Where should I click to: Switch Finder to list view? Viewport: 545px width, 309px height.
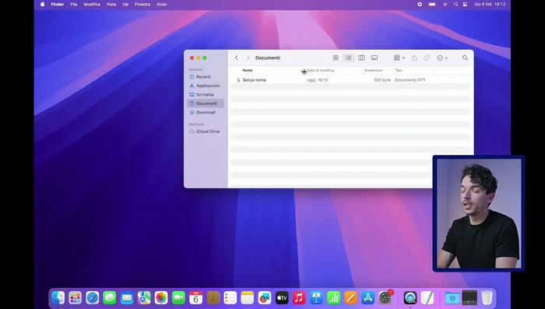coord(348,58)
